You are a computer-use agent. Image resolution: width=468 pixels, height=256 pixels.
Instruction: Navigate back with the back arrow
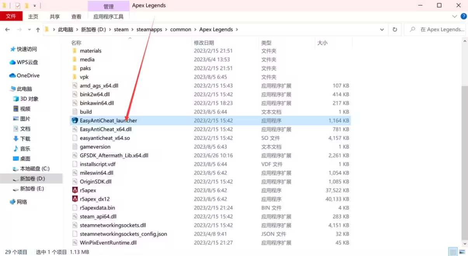[x=8, y=29]
